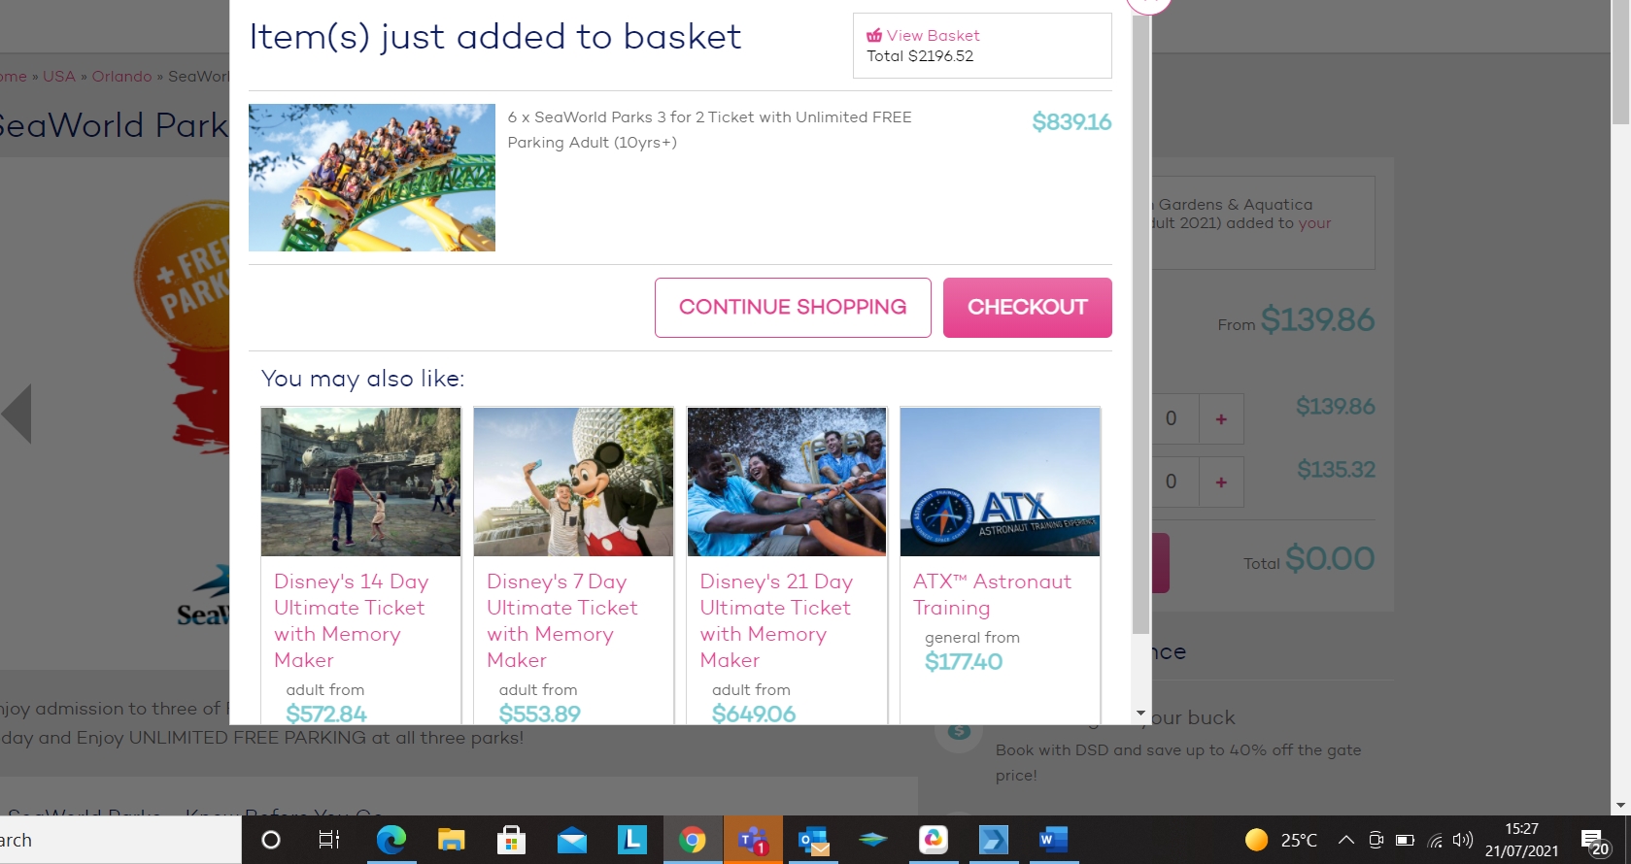Open File Explorer from the taskbar
The width and height of the screenshot is (1631, 864).
pyautogui.click(x=452, y=840)
